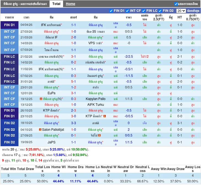Open the match count dropdown showing 20

181,11
